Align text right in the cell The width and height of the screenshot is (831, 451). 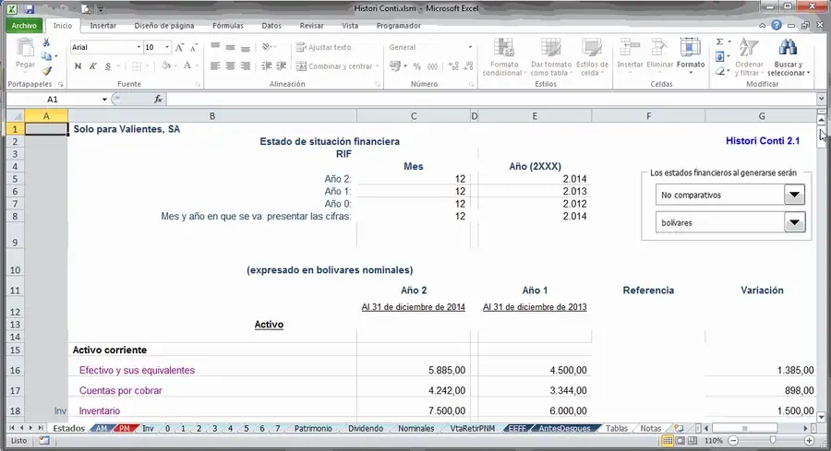tap(245, 66)
